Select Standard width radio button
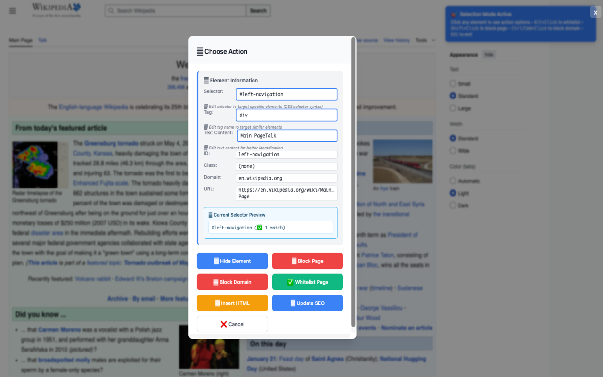 point(453,139)
